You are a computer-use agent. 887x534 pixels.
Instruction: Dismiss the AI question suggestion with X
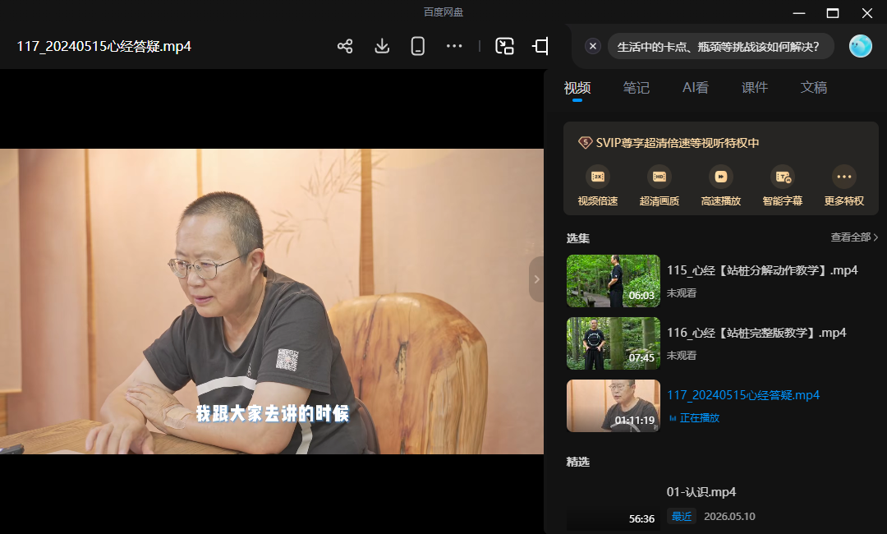[592, 46]
